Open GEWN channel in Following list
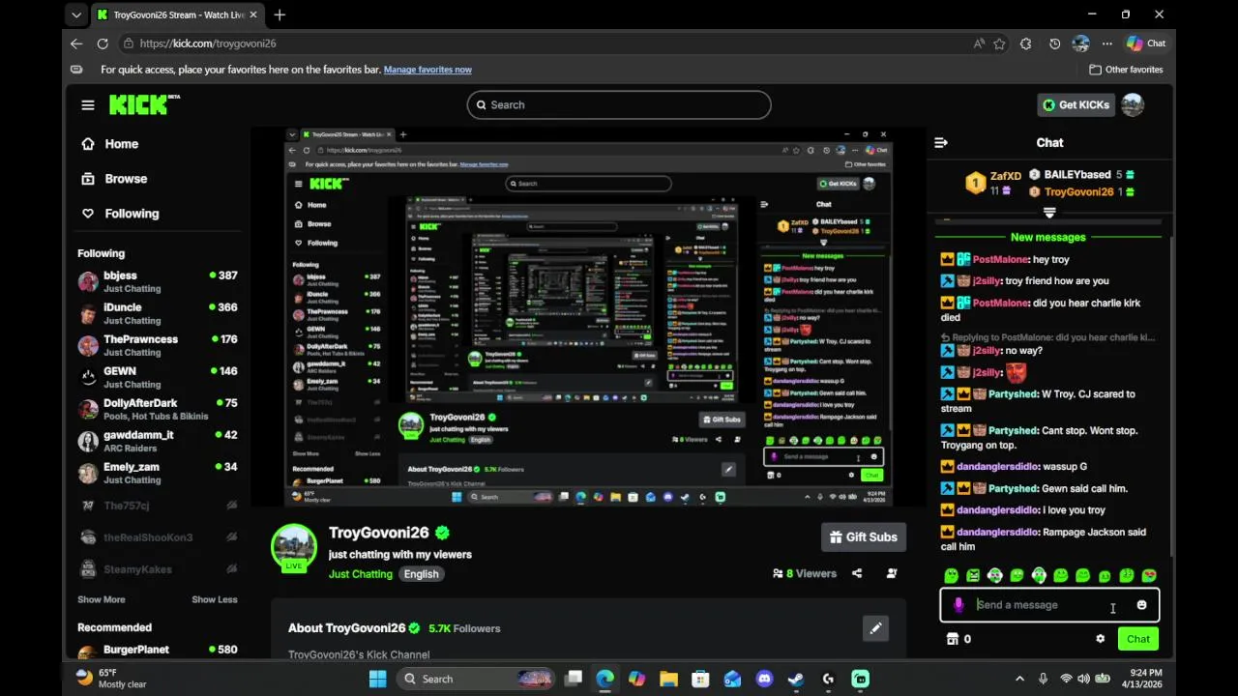 [159, 377]
